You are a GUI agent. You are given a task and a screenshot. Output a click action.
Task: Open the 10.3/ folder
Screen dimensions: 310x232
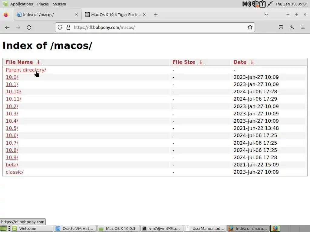[x=12, y=114]
